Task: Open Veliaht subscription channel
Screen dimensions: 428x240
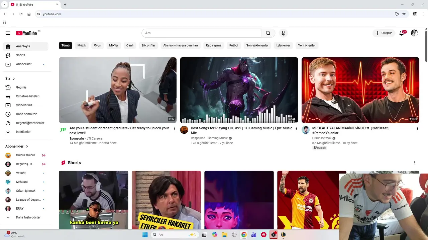Action: 25,173
